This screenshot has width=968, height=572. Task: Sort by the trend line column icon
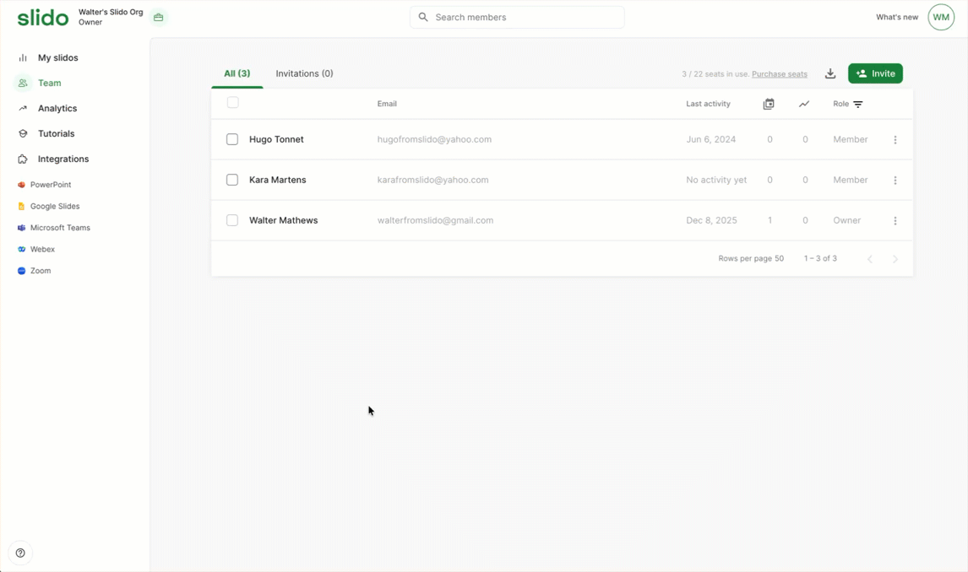pyautogui.click(x=804, y=104)
